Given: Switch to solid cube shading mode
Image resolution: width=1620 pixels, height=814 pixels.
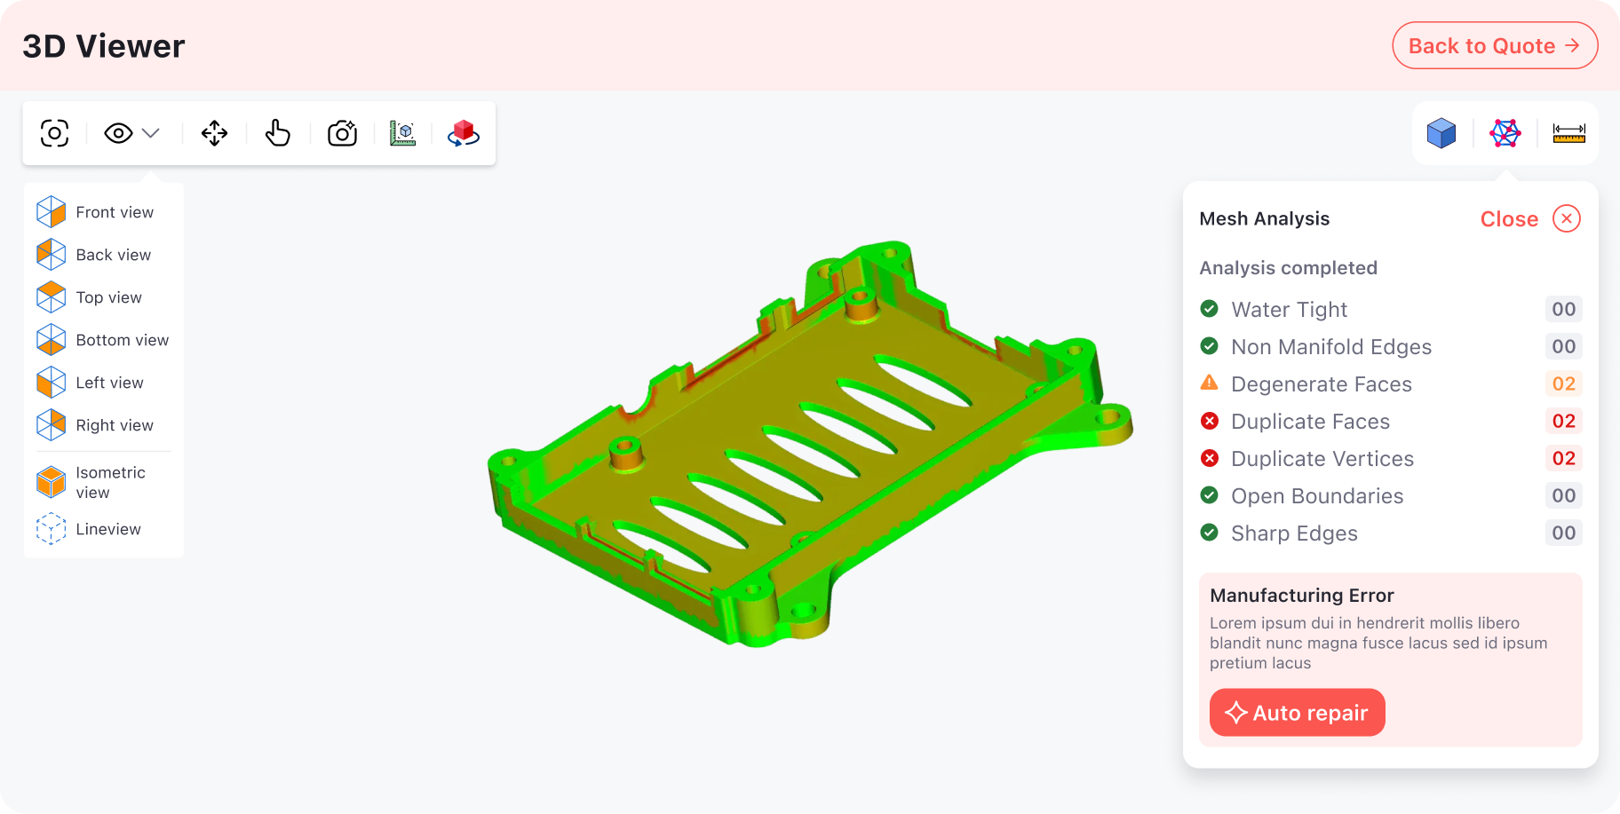Looking at the screenshot, I should pos(1441,132).
